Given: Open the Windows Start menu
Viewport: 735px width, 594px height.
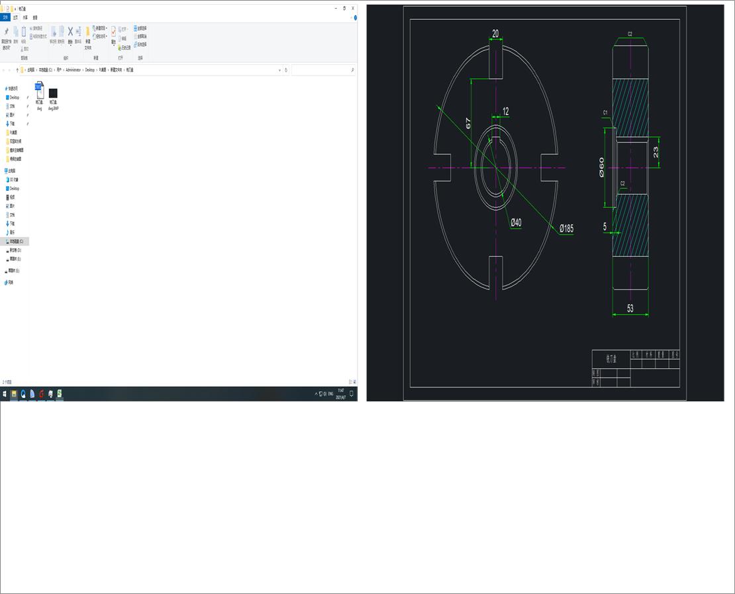Looking at the screenshot, I should click(5, 394).
